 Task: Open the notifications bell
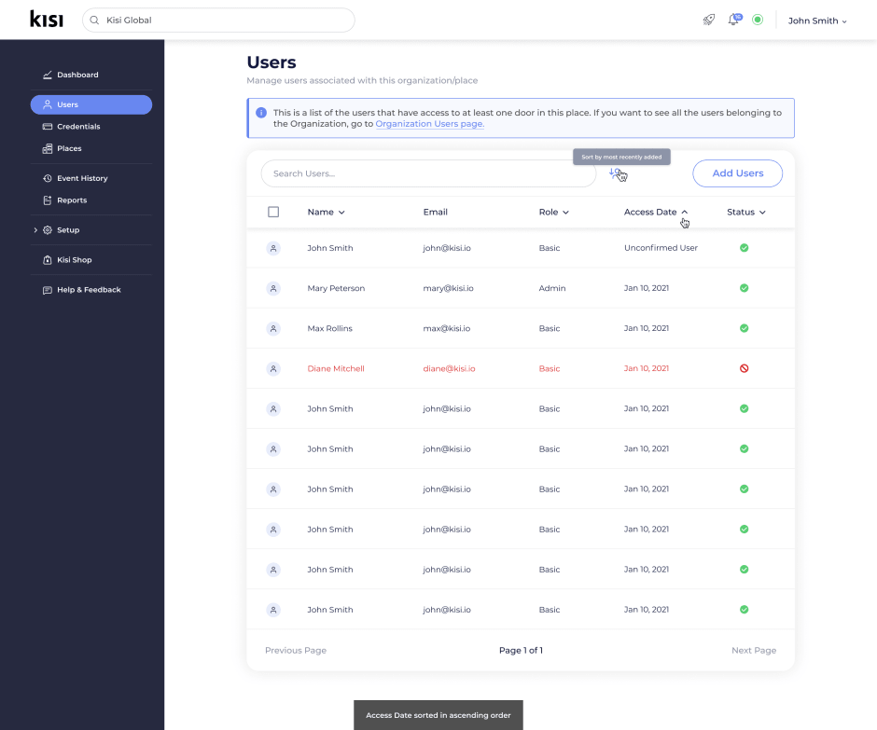[734, 20]
